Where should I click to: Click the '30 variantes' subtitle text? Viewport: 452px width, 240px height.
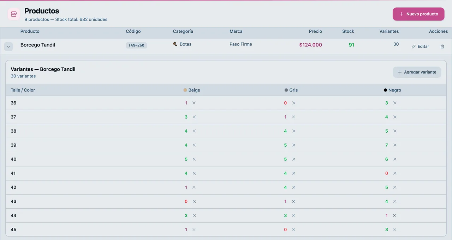(x=23, y=76)
